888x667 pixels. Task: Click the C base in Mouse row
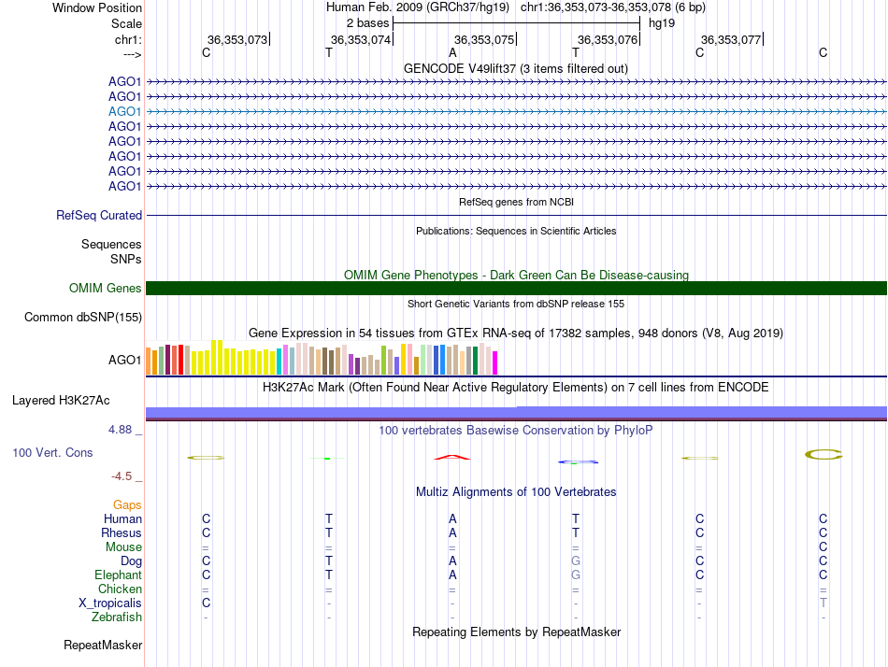824,547
